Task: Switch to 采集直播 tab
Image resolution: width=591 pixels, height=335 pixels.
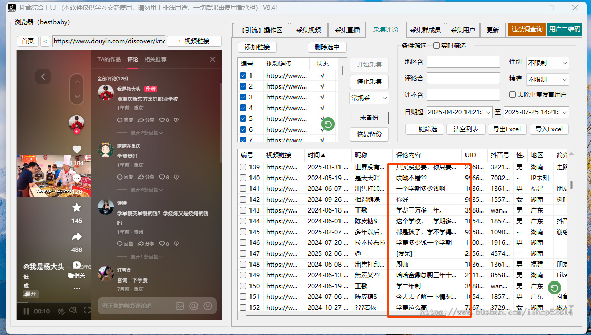Action: click(x=347, y=30)
